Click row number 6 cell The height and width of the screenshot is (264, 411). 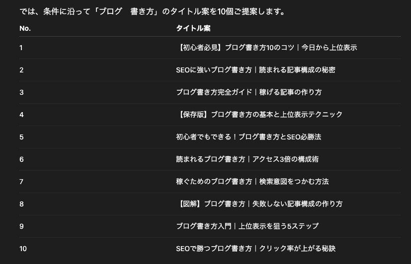coord(21,159)
